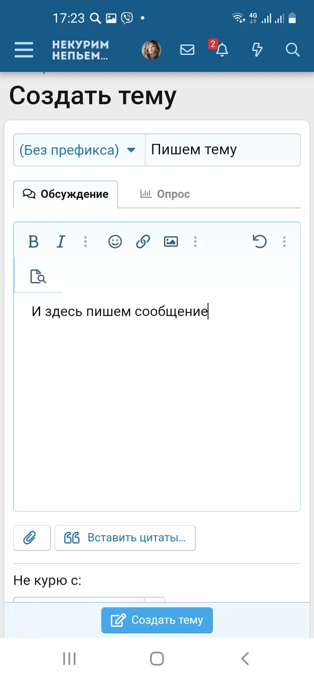Image resolution: width=314 pixels, height=680 pixels.
Task: Insert an image into the post
Action: click(171, 241)
